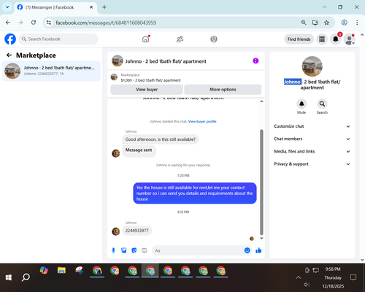The height and width of the screenshot is (292, 365).
Task: Click the More options button
Action: click(x=223, y=90)
